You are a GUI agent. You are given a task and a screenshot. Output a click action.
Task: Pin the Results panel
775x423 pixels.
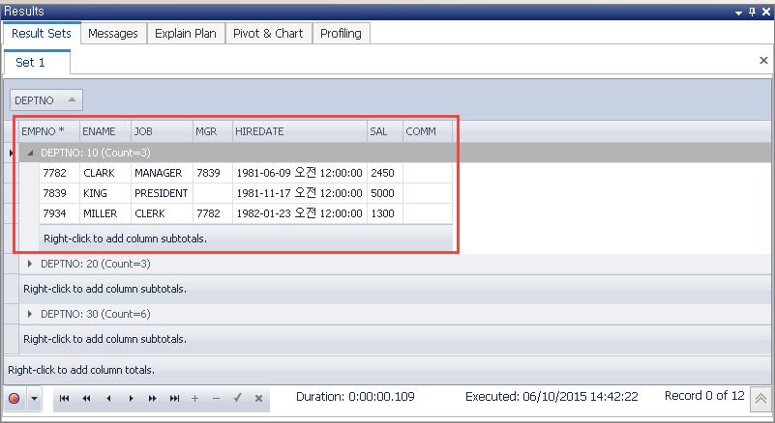coord(752,12)
